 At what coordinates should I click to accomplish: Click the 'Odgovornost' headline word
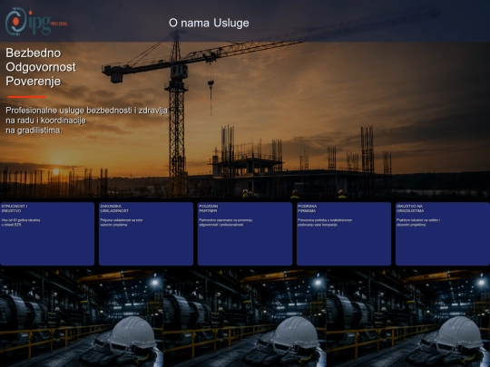click(41, 67)
